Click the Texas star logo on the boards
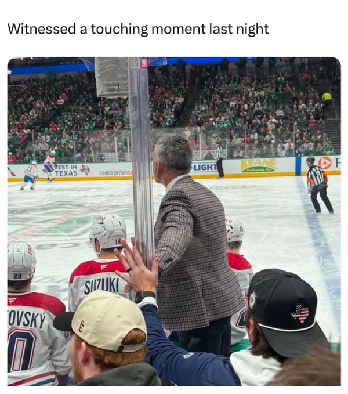 pyautogui.click(x=85, y=170)
